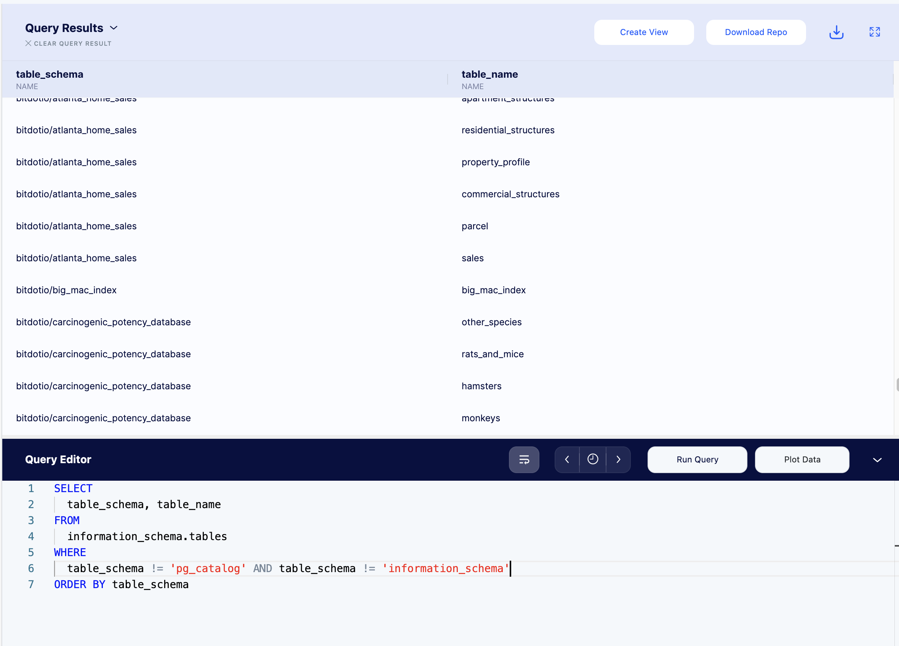Select the big_mac_index table name cell
Screen dimensions: 899x646
(x=493, y=290)
